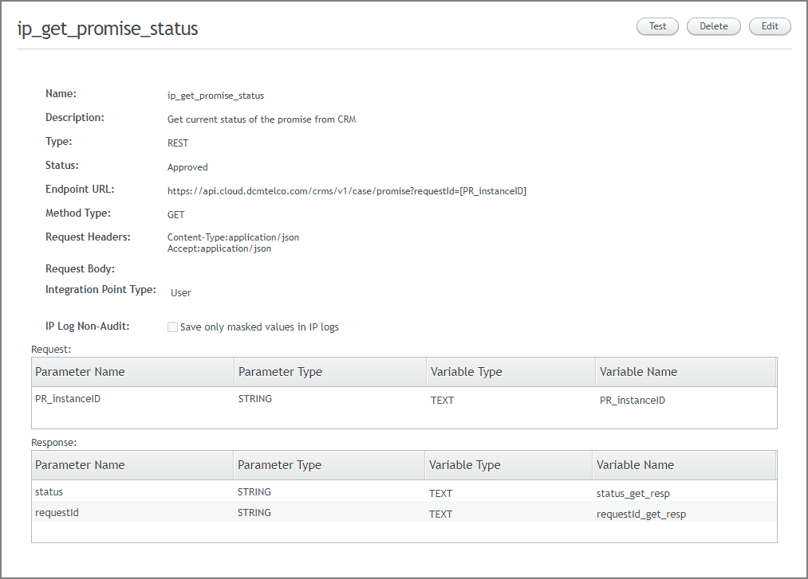Click the Approved status value
This screenshot has height=579, width=808.
coord(187,167)
